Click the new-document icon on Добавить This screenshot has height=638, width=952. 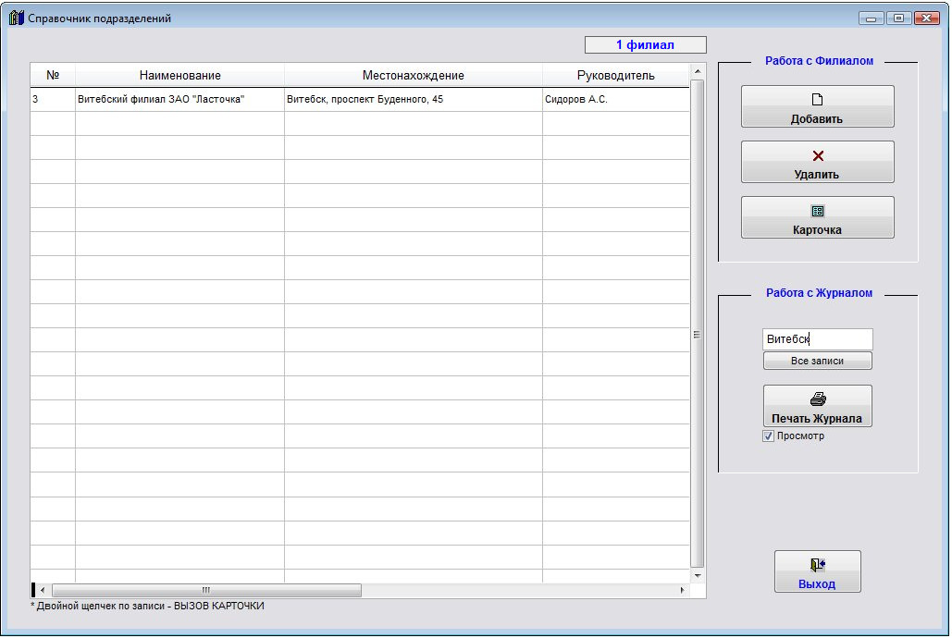tap(817, 100)
